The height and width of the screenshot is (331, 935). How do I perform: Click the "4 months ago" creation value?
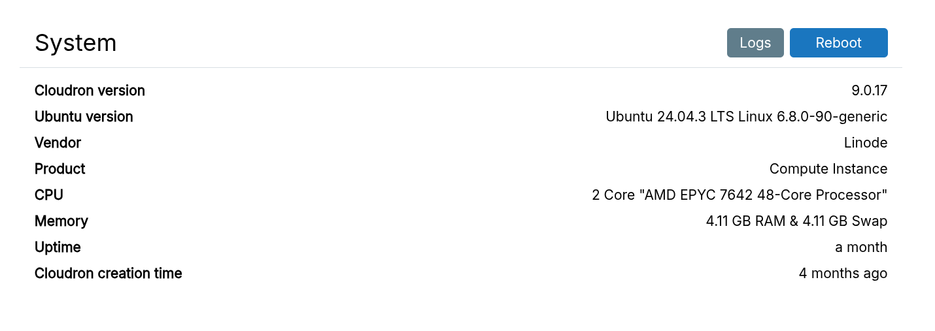pos(843,274)
